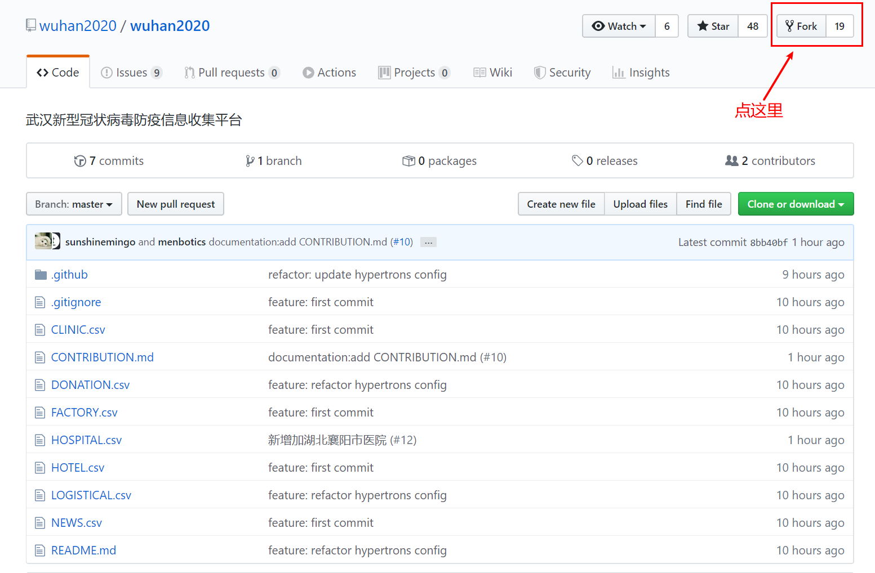Switch to the Code tab
Screen dimensions: 875x573
point(58,73)
